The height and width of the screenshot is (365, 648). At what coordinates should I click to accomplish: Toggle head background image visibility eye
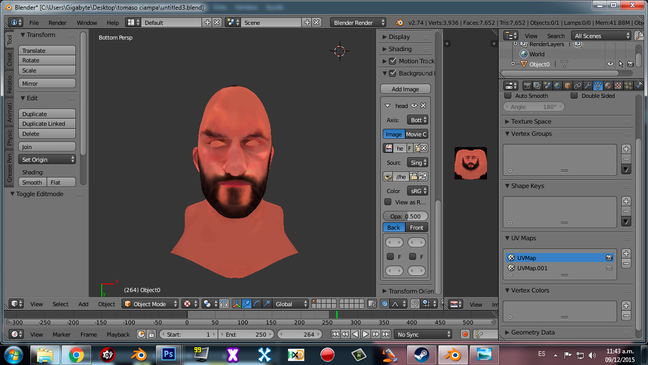[x=414, y=105]
